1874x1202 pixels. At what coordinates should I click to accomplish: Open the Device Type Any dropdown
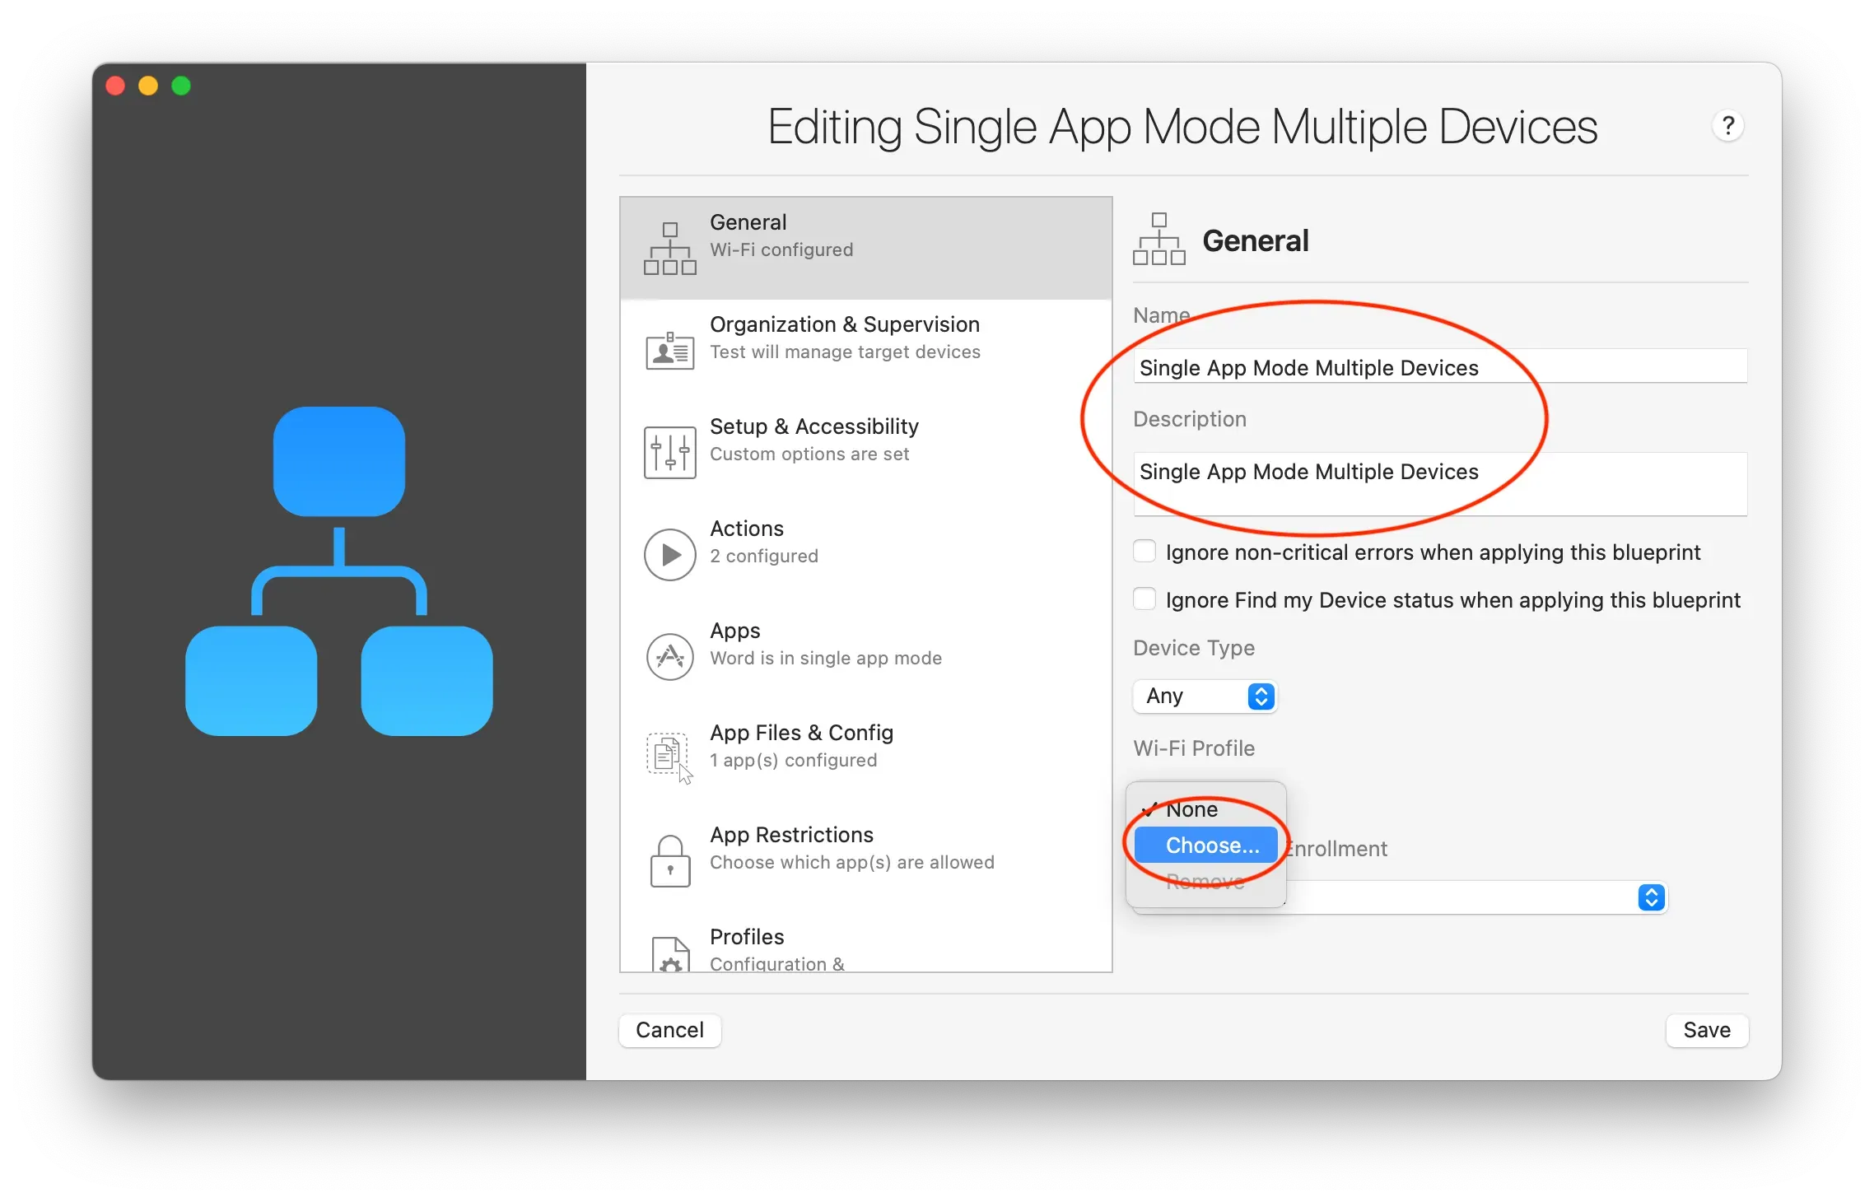coord(1204,697)
